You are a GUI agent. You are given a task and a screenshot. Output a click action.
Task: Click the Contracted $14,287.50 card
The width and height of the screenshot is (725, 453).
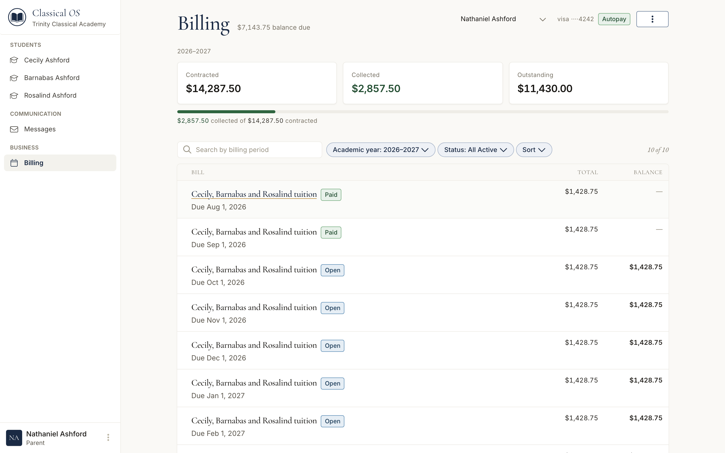click(x=257, y=83)
